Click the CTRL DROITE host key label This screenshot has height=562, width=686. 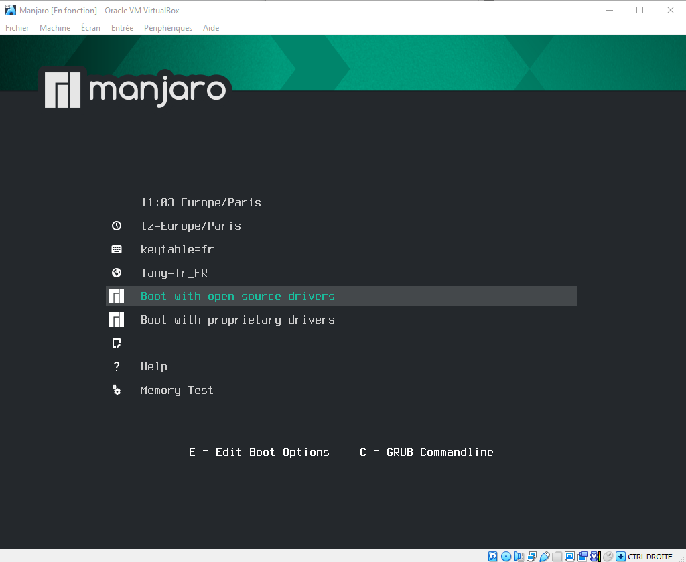(x=650, y=557)
